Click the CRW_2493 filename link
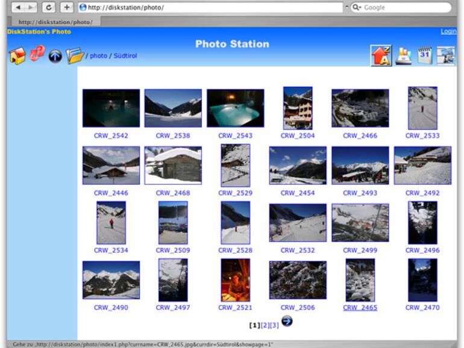 coord(360,193)
